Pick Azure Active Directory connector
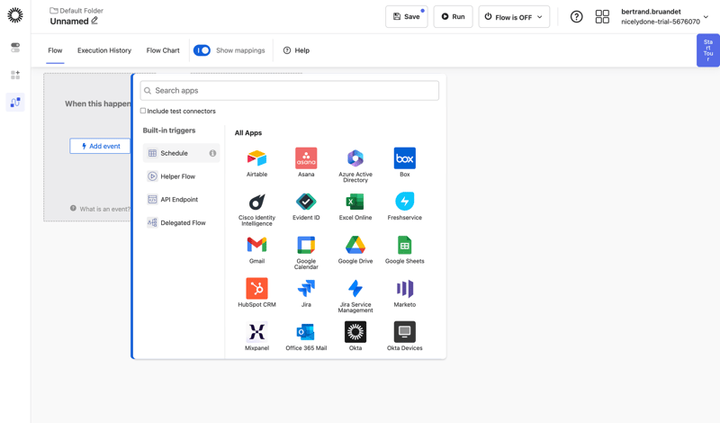 (355, 158)
